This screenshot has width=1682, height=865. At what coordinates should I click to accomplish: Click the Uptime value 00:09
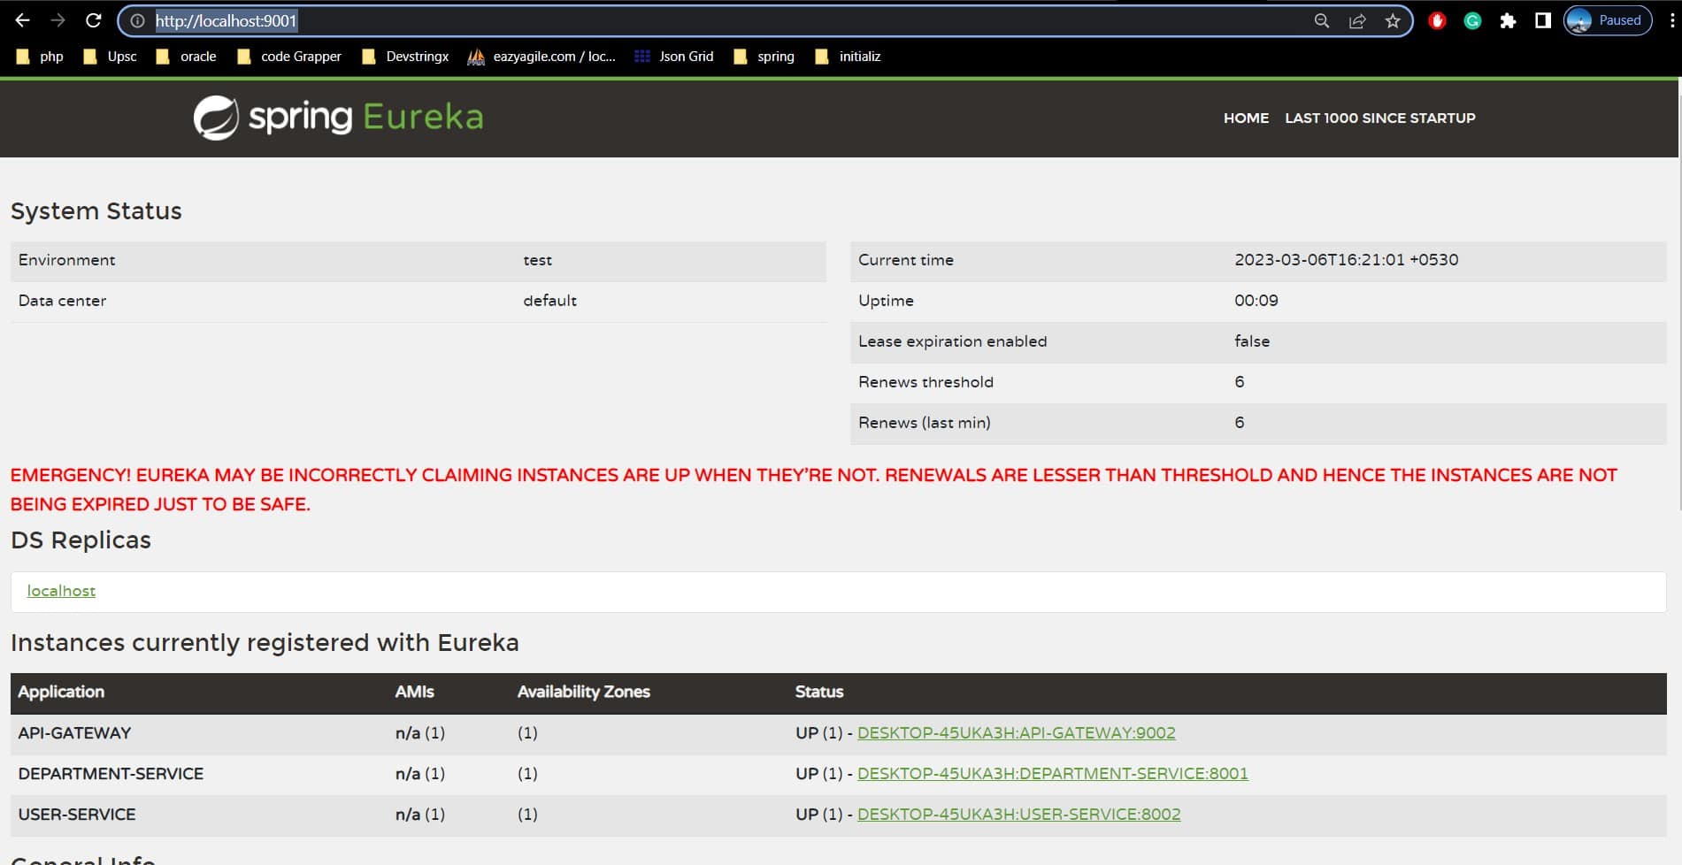1256,301
